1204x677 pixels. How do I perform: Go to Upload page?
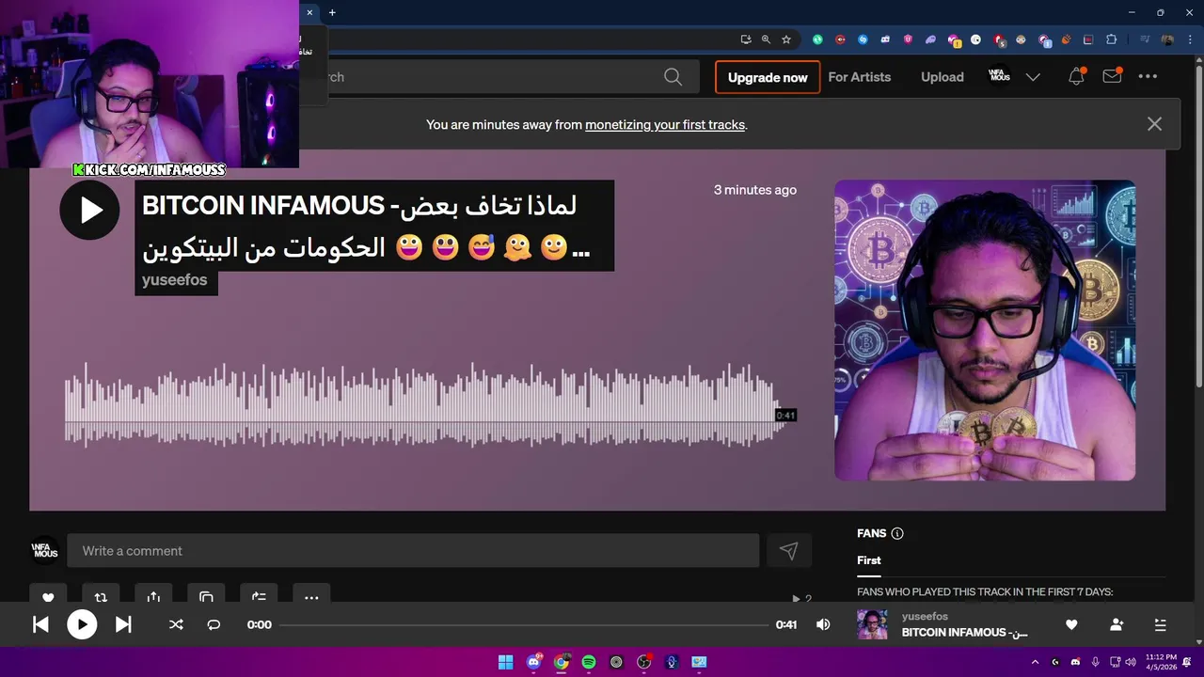tap(942, 77)
